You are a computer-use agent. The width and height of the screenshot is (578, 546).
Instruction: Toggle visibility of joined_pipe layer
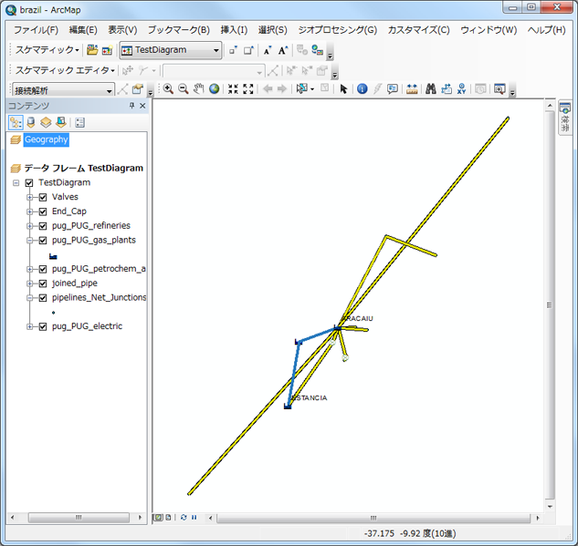pyautogui.click(x=43, y=283)
